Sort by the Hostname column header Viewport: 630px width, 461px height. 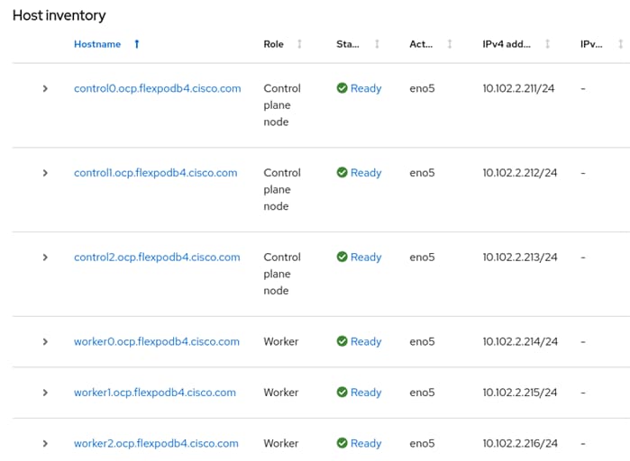pyautogui.click(x=97, y=44)
